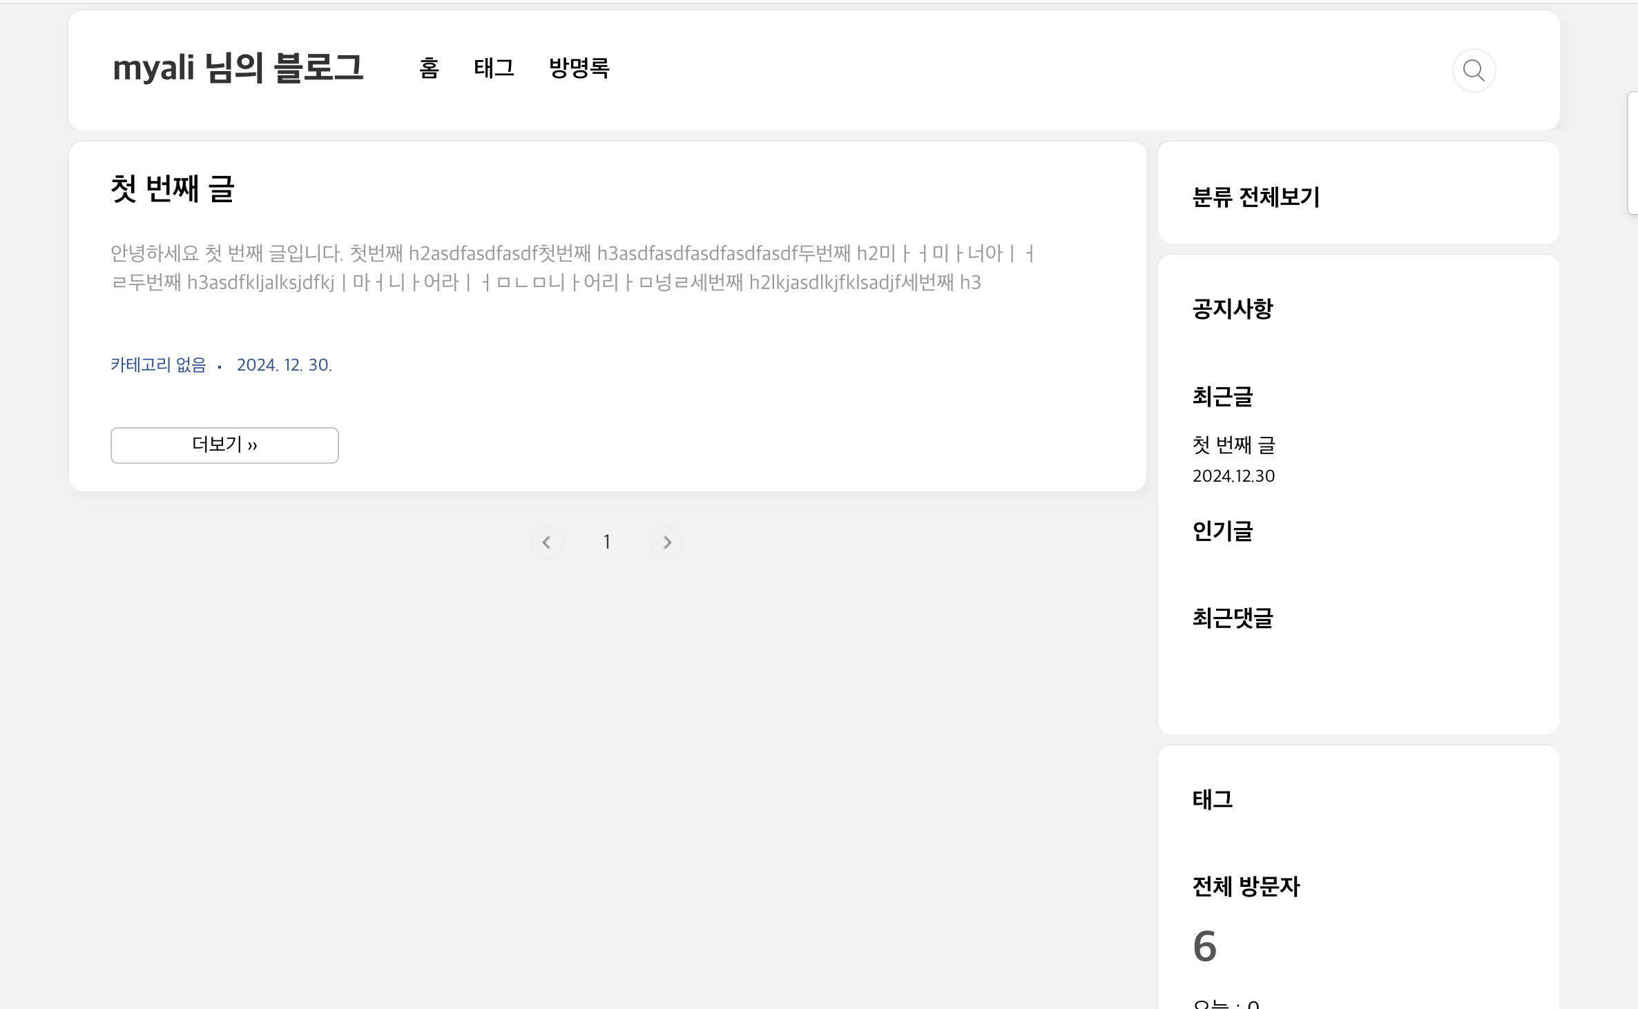The width and height of the screenshot is (1638, 1009).
Task: Open the 방명록 guestbook menu
Action: 579,68
